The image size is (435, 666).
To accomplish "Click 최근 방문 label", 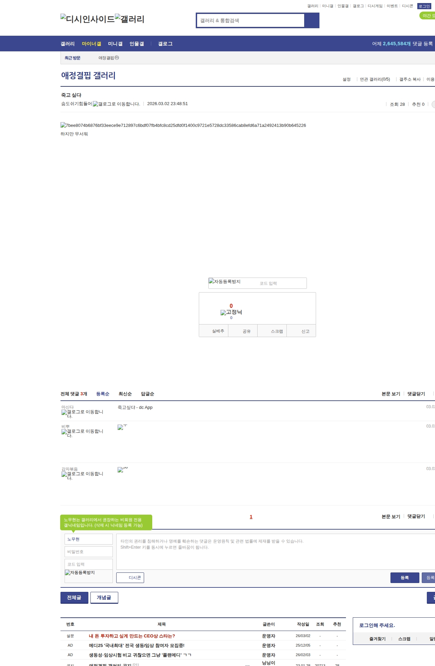I will [72, 58].
